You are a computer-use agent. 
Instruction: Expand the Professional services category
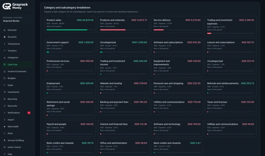[x=70, y=65]
